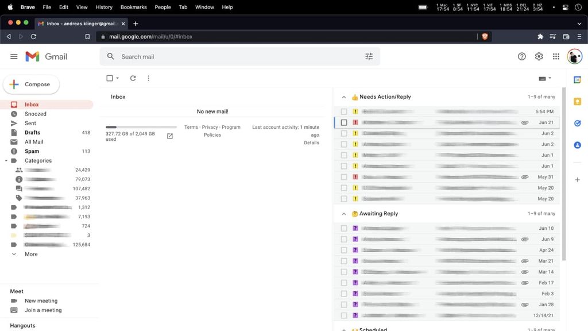The width and height of the screenshot is (588, 331).
Task: Open Contacts in the side panel
Action: (x=578, y=145)
